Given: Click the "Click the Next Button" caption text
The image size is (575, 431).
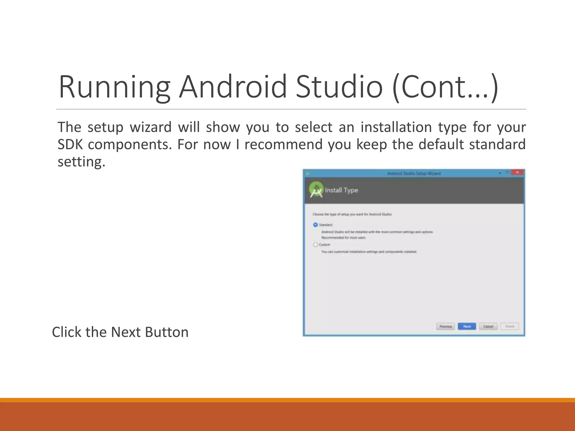Looking at the screenshot, I should coord(120,332).
